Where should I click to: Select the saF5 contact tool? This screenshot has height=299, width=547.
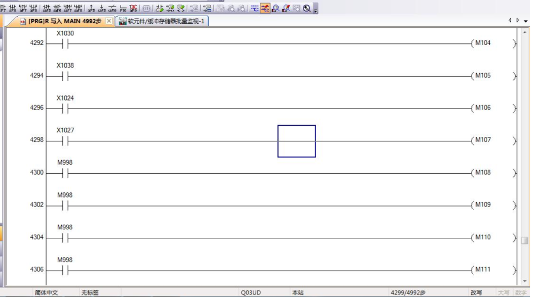click(x=47, y=8)
